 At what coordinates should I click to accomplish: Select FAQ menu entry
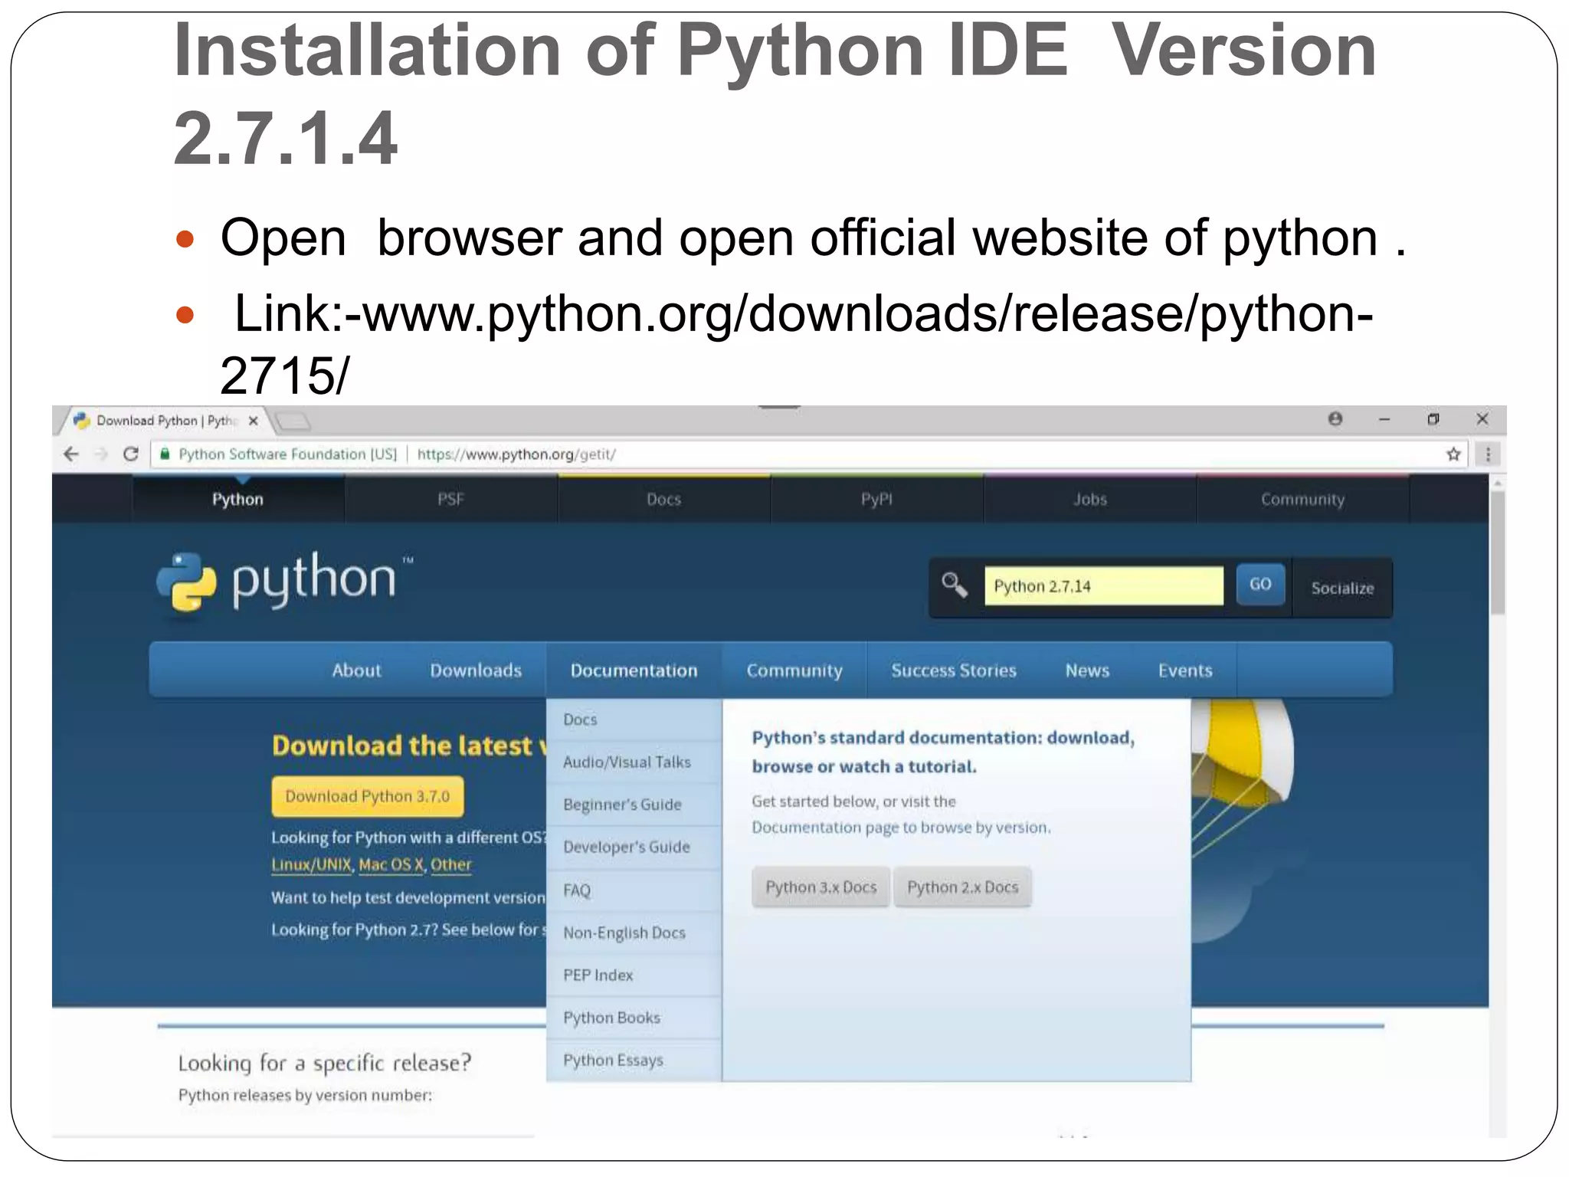coord(634,890)
